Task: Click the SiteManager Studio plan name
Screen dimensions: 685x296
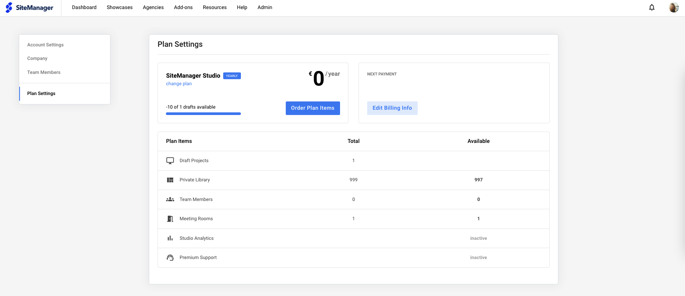Action: tap(193, 76)
